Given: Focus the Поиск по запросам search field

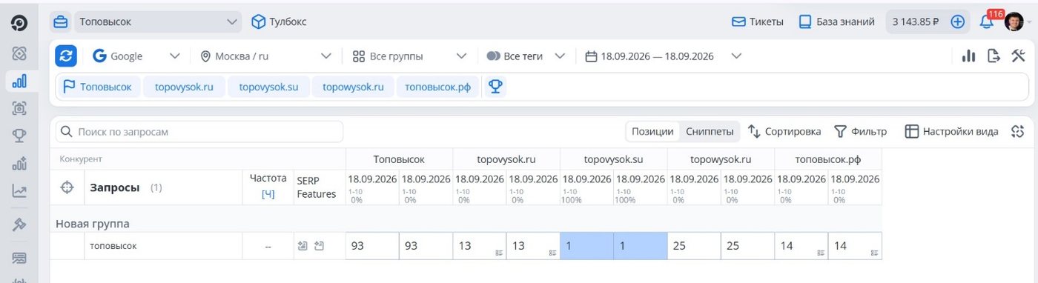Looking at the screenshot, I should click(x=199, y=131).
